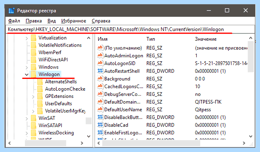Click values pane scroll down arrow
Screen dimensions: 260x152
tap(251, 136)
